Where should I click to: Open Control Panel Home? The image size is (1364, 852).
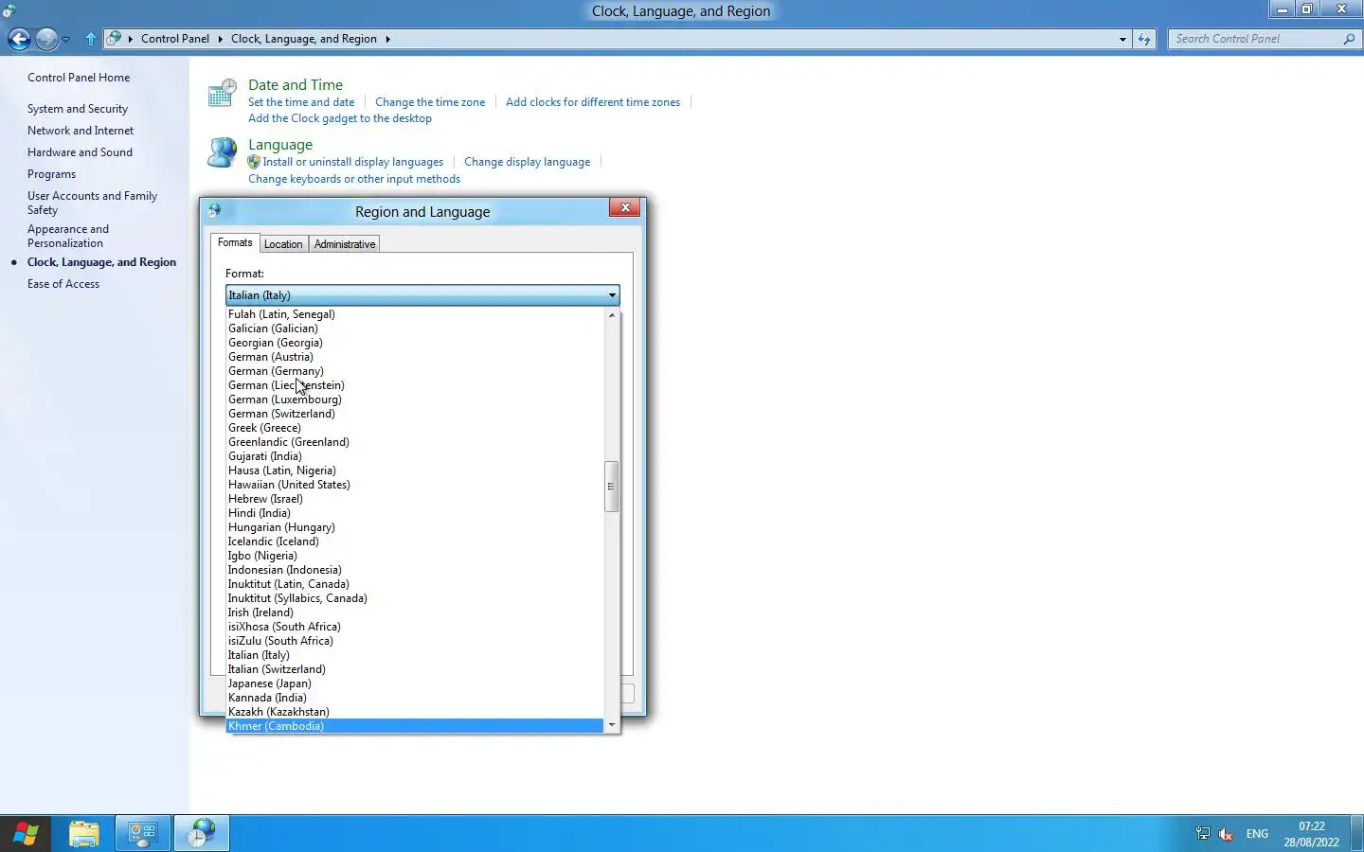coord(79,78)
